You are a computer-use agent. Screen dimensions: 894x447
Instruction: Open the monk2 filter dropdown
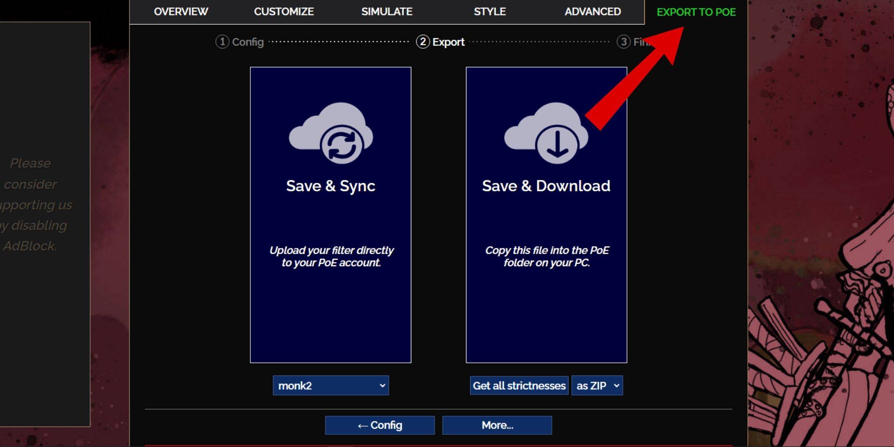tap(331, 386)
